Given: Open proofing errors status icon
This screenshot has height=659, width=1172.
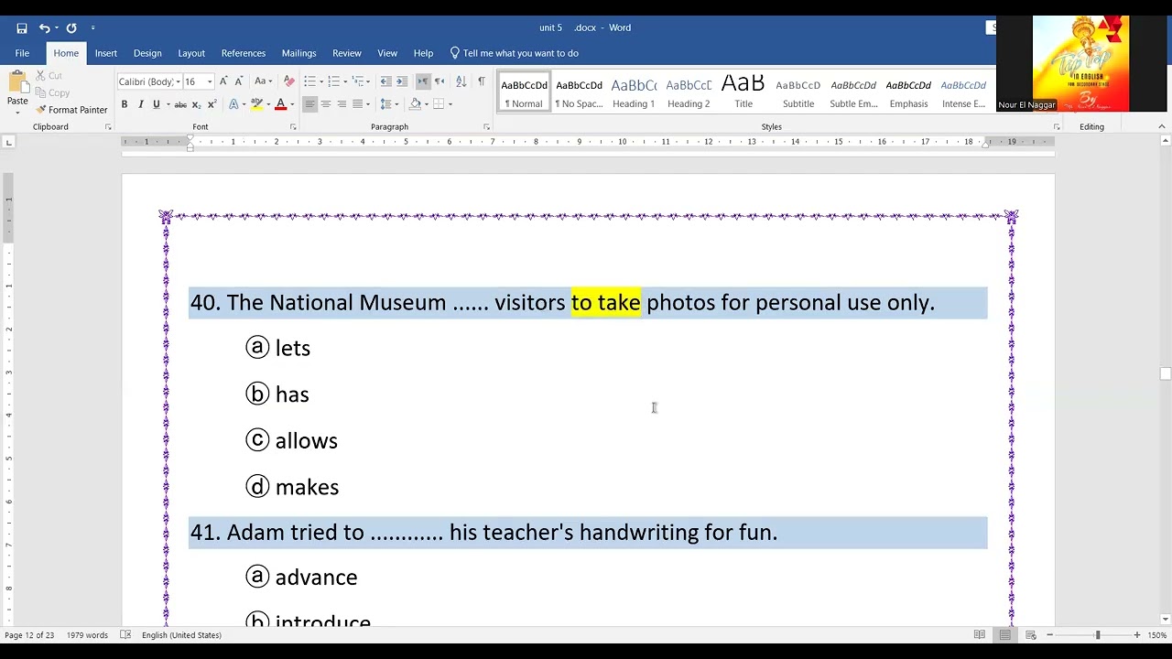Looking at the screenshot, I should pyautogui.click(x=125, y=635).
